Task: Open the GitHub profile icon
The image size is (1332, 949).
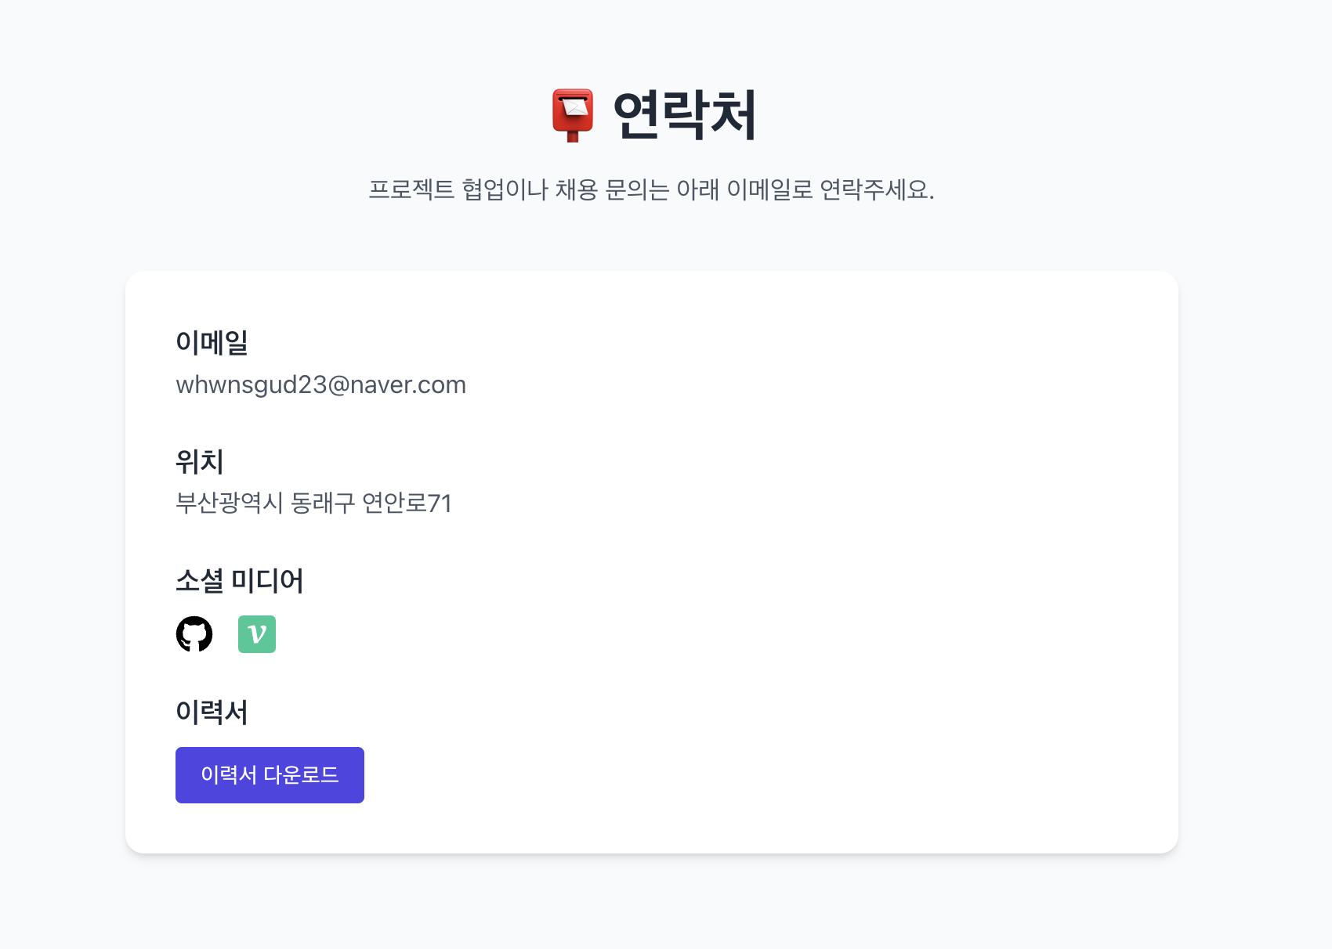Action: [x=194, y=633]
